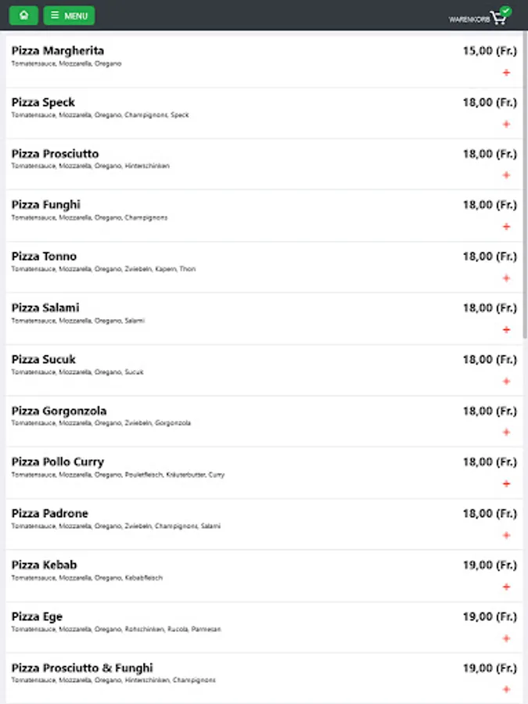Screen dimensions: 528x704
Task: Go to home via green house icon
Action: pos(23,16)
